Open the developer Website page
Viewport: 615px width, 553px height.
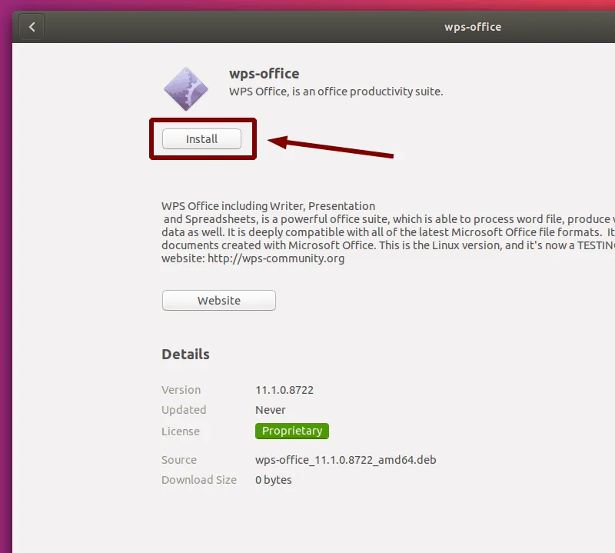tap(218, 300)
